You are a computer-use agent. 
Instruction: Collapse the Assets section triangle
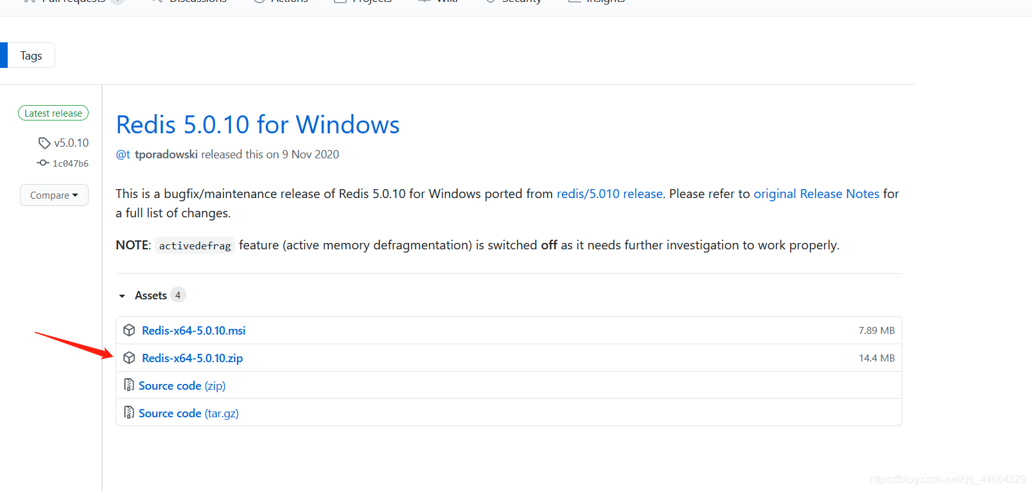122,295
